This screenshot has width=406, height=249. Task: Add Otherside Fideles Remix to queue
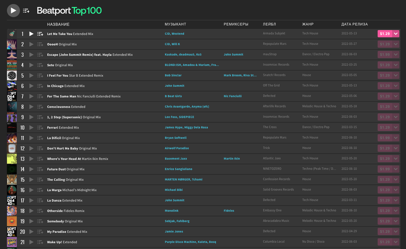click(x=40, y=211)
